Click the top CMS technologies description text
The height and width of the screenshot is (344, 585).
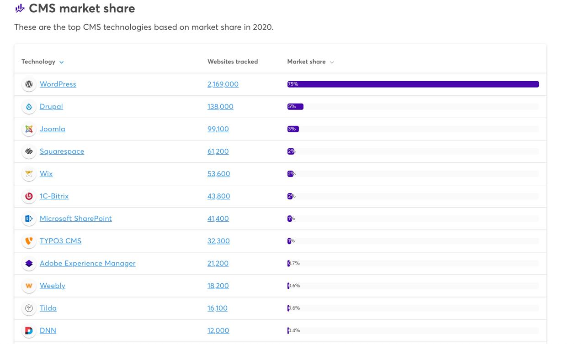point(144,27)
